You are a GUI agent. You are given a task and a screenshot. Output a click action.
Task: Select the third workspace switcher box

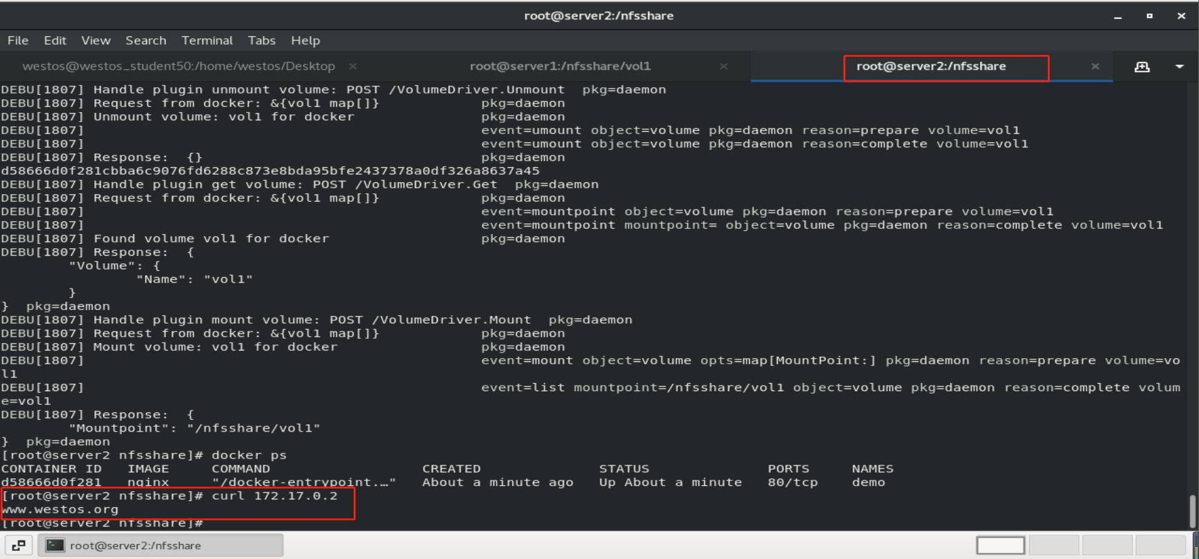pos(1107,545)
